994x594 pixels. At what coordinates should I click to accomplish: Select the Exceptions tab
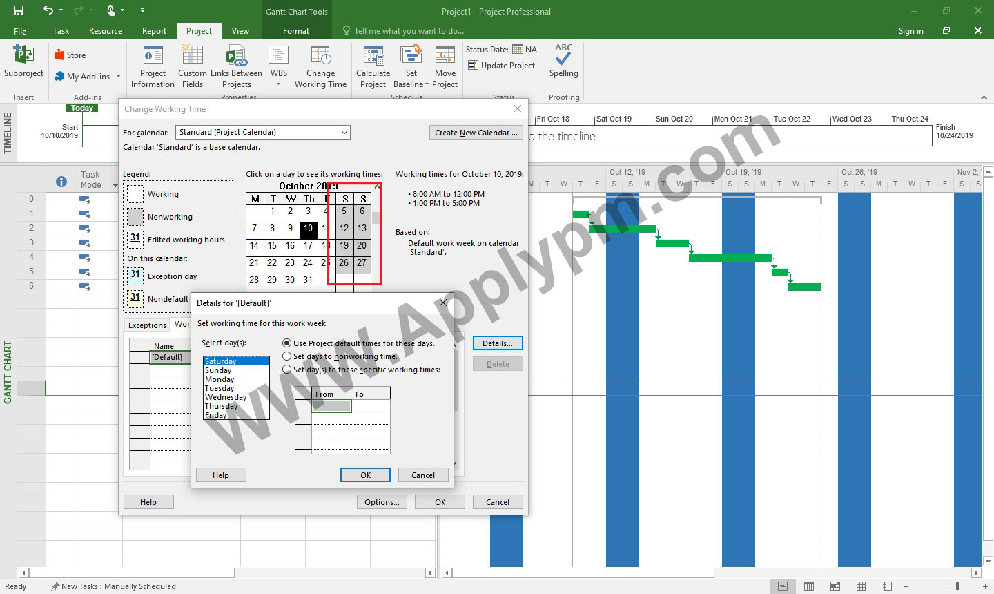point(147,325)
